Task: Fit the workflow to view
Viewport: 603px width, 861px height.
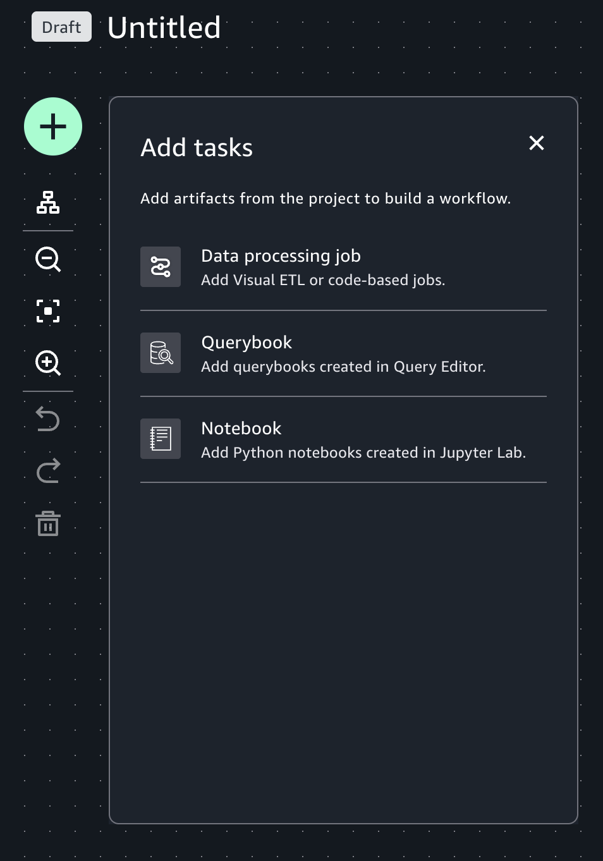Action: click(48, 311)
